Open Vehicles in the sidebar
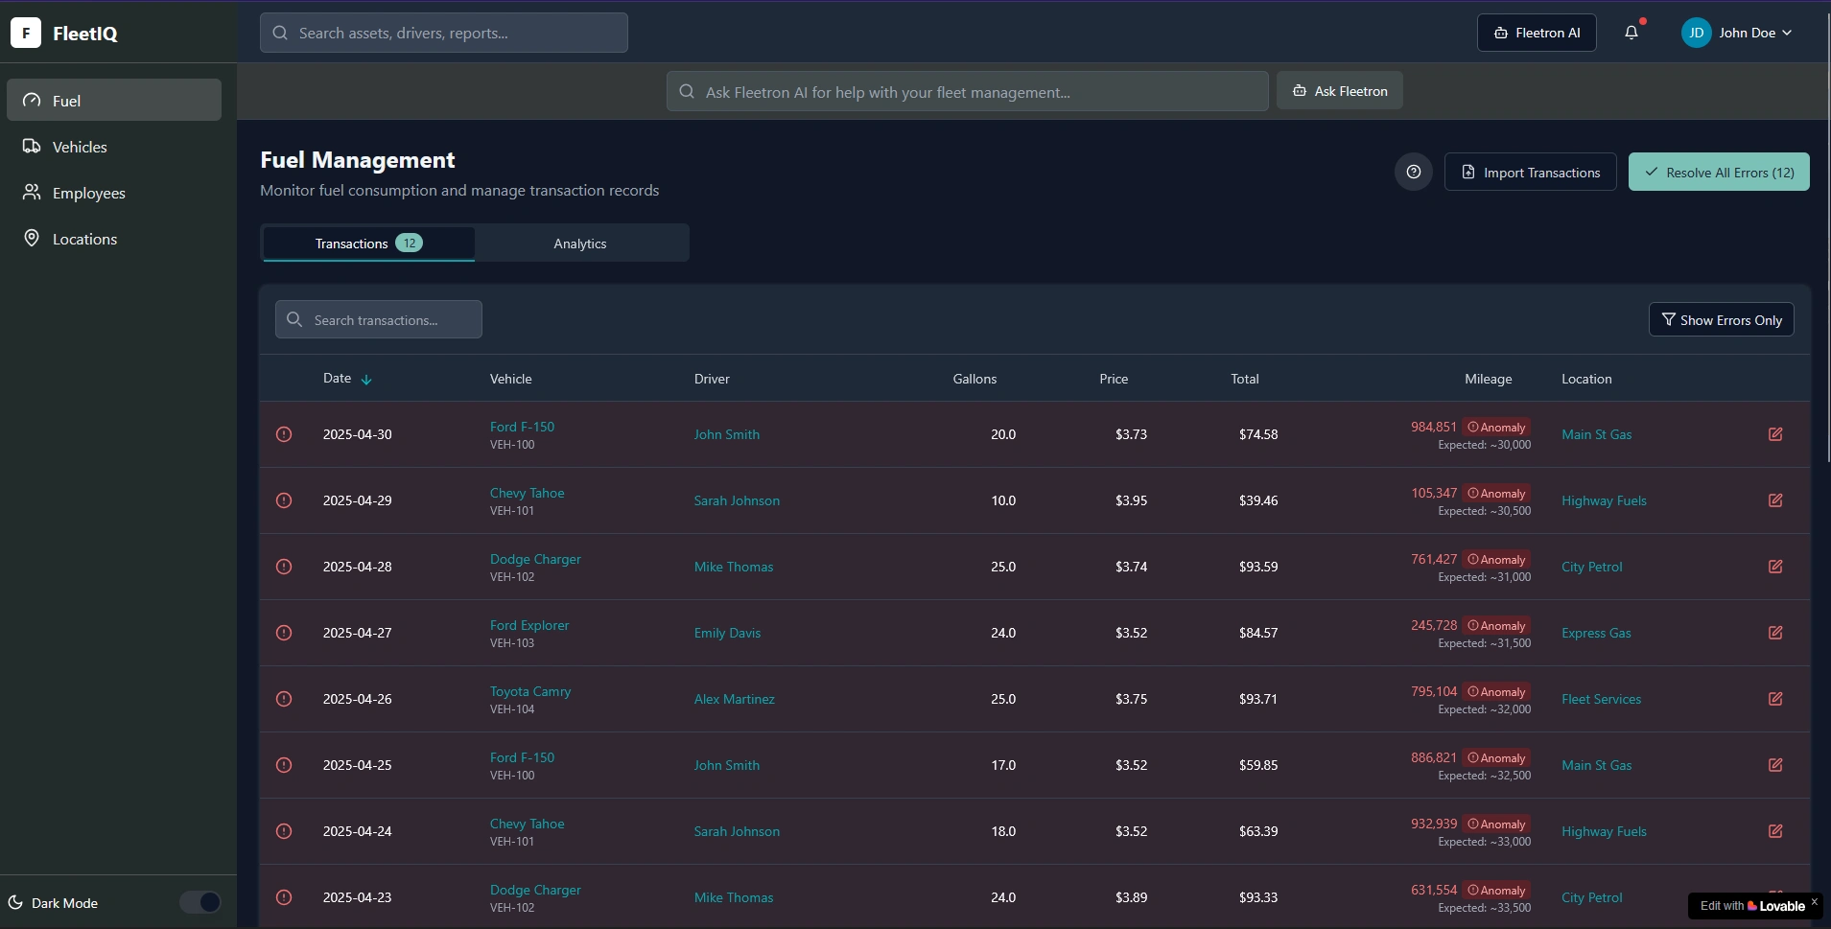 tap(114, 147)
